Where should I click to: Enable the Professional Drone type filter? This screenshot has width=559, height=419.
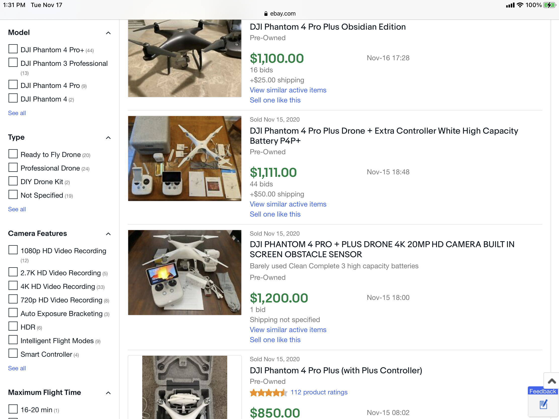[13, 167]
